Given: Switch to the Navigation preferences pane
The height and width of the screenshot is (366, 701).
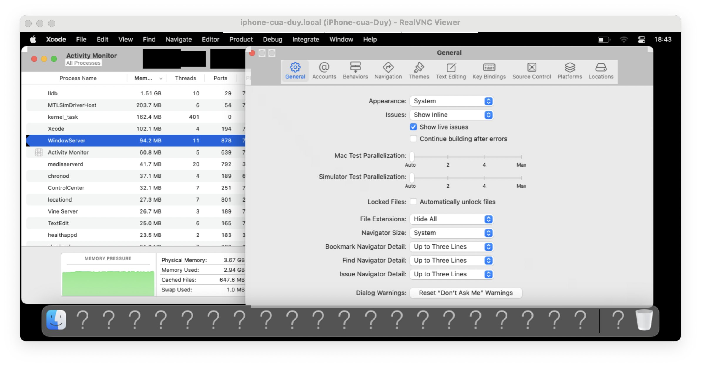Looking at the screenshot, I should 388,71.
